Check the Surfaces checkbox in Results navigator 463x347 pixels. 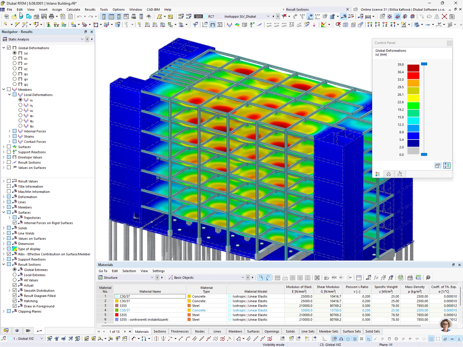click(x=9, y=147)
